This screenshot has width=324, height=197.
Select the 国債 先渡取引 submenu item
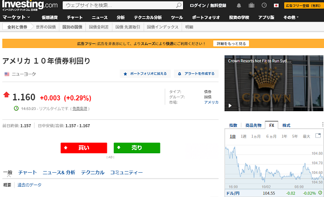127,27
